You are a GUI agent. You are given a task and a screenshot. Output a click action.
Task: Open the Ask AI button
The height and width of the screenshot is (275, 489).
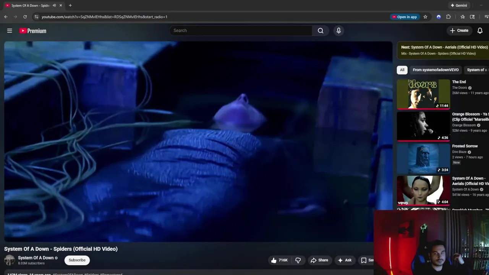point(345,260)
